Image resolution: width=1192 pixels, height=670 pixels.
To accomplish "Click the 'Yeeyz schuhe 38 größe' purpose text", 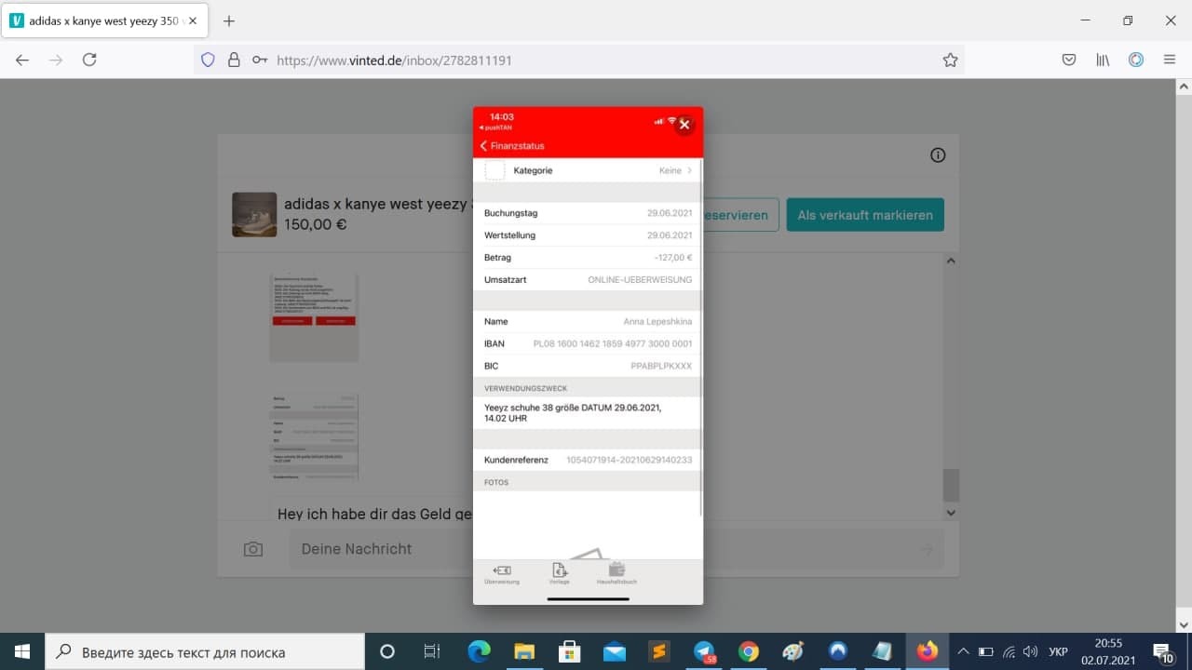I will [573, 413].
